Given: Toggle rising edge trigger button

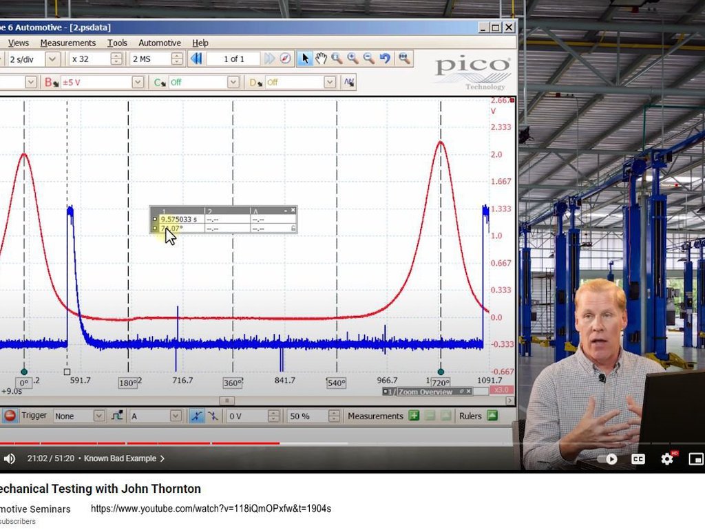Looking at the screenshot, I should pos(196,416).
